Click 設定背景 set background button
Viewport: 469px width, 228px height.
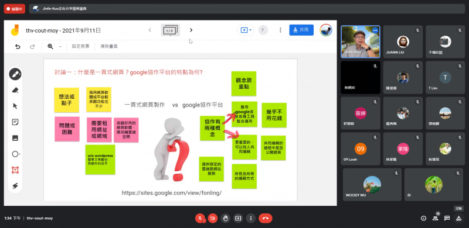80,46
